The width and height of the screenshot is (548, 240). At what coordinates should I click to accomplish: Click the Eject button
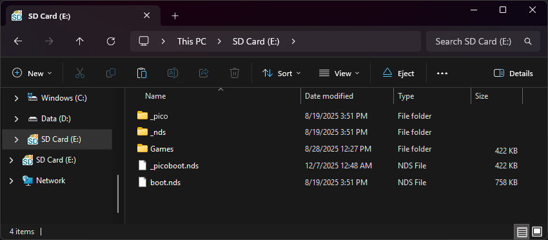398,73
